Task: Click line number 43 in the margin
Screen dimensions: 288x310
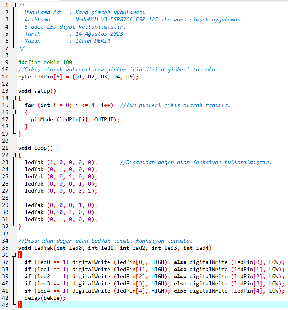Action: [5, 305]
